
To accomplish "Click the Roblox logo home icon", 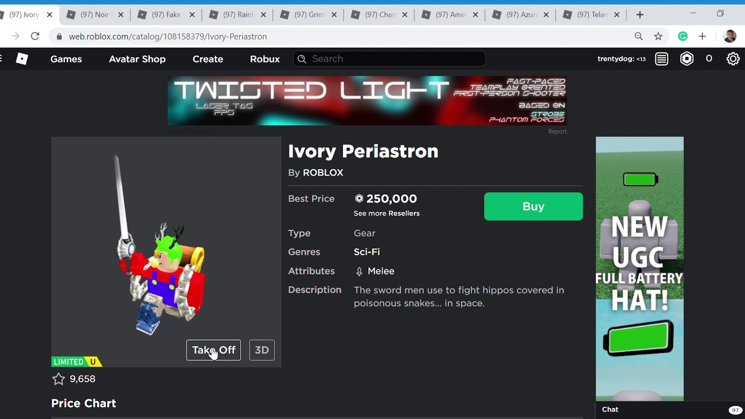I will coord(22,59).
